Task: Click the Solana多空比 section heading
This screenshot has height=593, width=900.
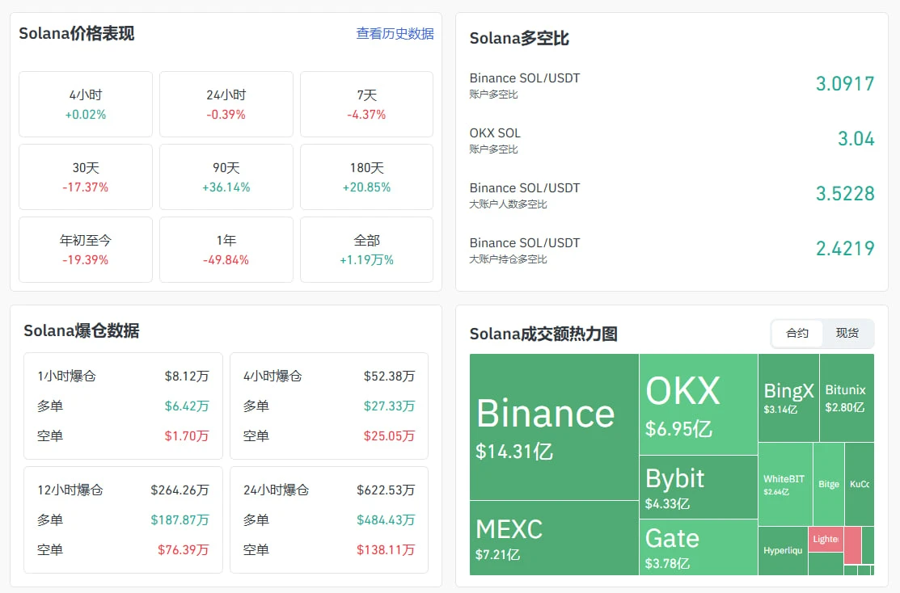Action: pos(519,39)
